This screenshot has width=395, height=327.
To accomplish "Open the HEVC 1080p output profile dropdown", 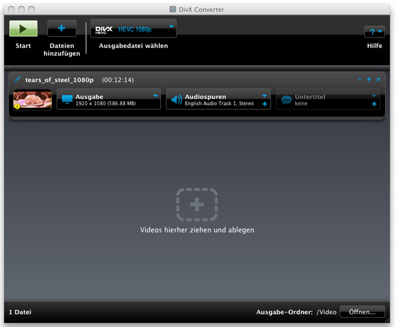I will pos(134,29).
